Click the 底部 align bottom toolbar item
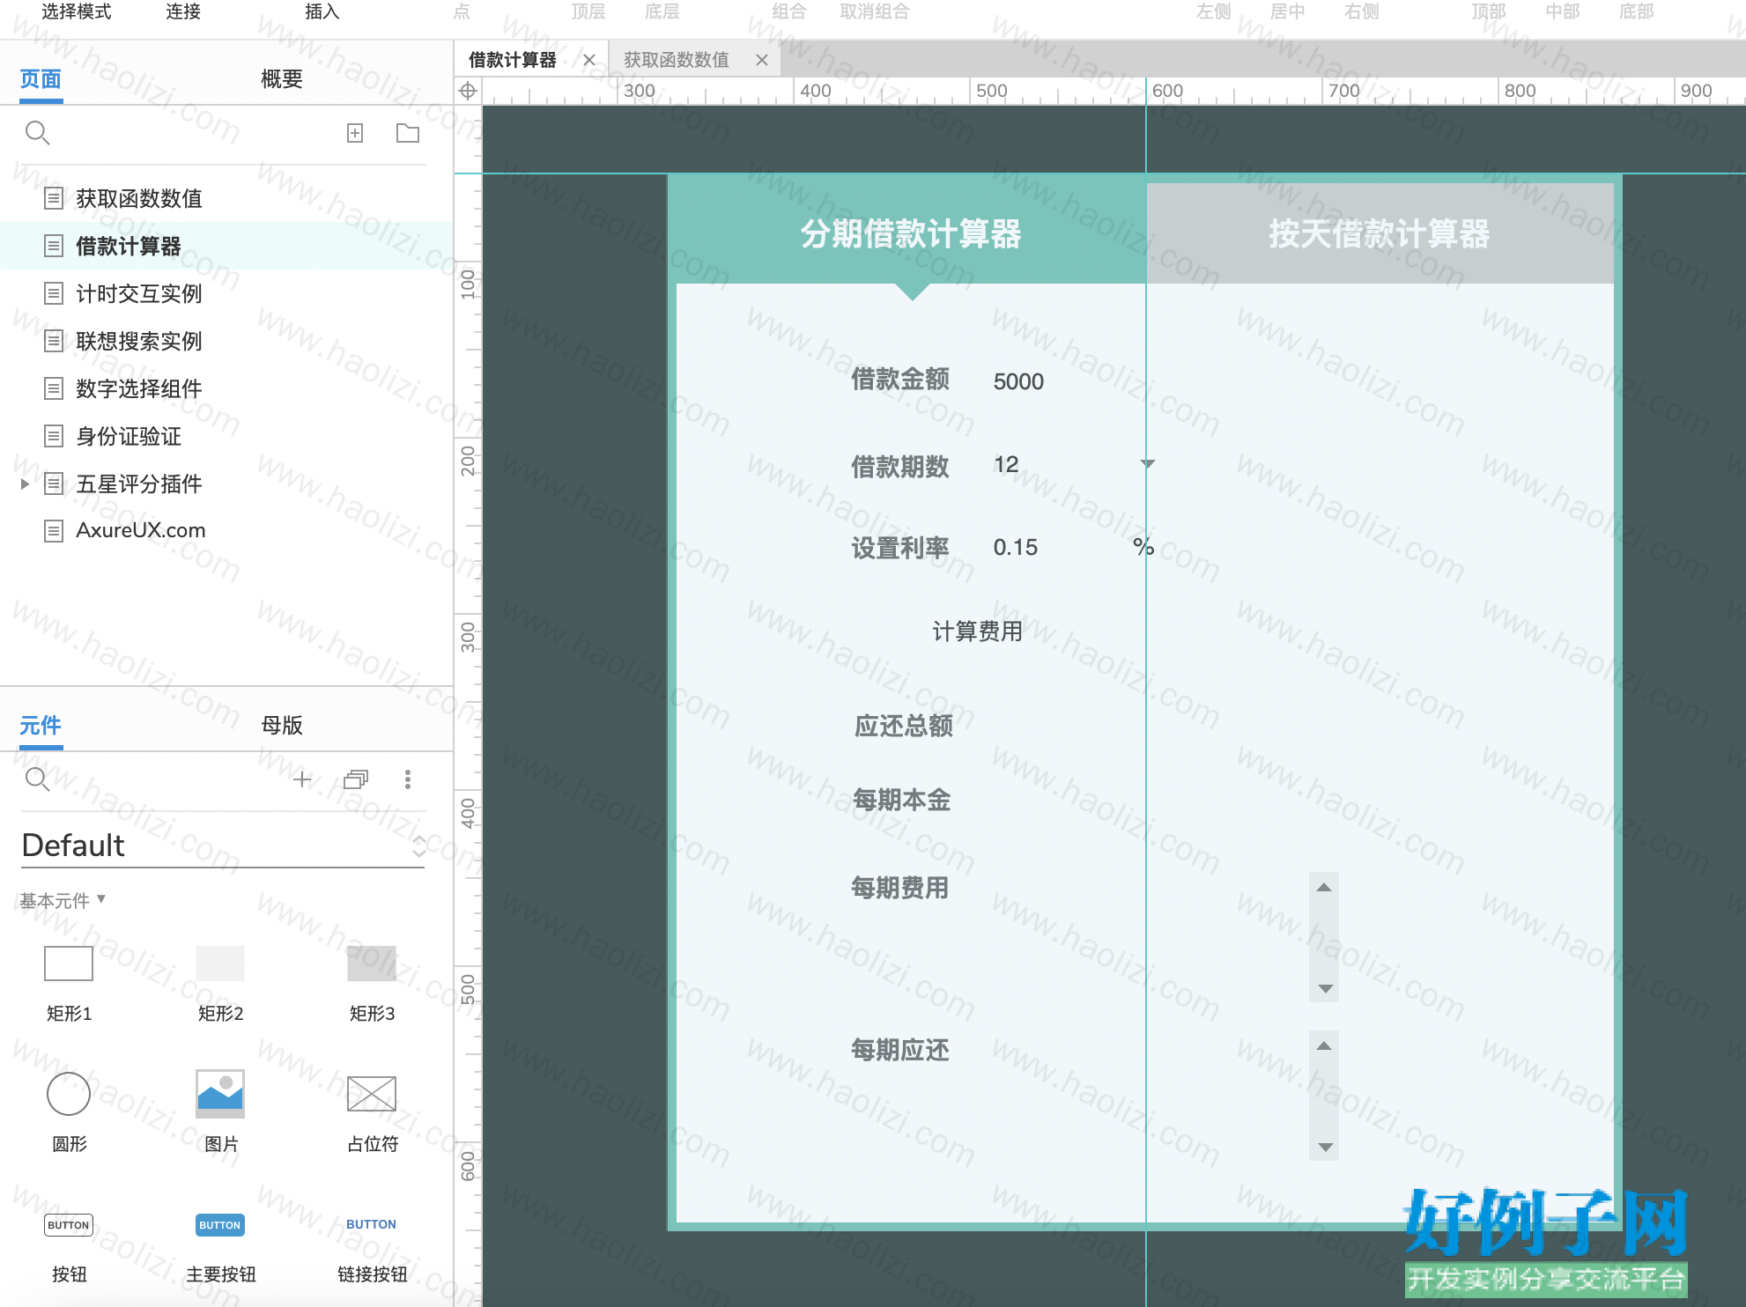 tap(1637, 11)
